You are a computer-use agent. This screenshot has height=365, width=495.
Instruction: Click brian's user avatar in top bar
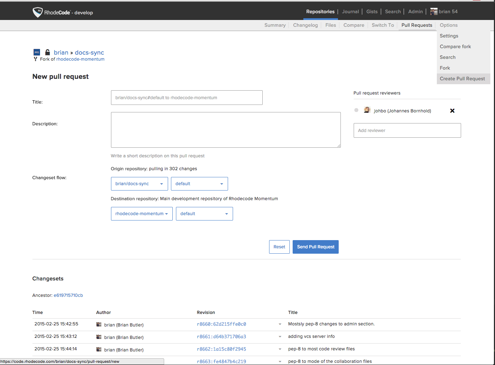[434, 12]
